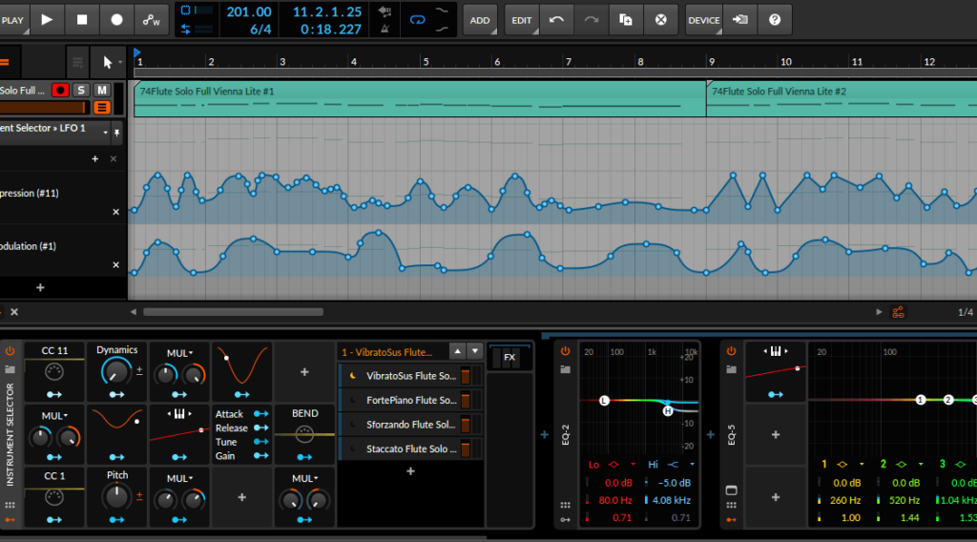Screen dimensions: 977x542
Task: Open the Help question mark icon
Action: pos(774,19)
